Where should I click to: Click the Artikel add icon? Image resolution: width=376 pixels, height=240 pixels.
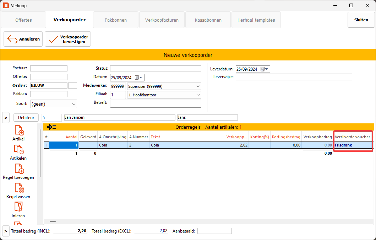(x=19, y=130)
